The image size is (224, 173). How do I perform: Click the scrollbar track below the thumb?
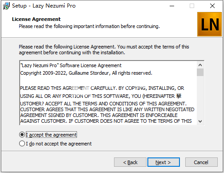pos(200,97)
